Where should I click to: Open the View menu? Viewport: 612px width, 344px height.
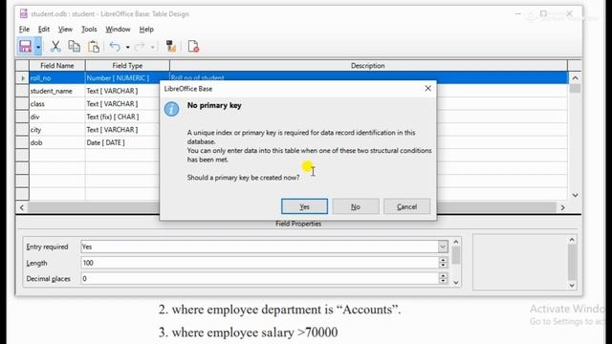(65, 30)
